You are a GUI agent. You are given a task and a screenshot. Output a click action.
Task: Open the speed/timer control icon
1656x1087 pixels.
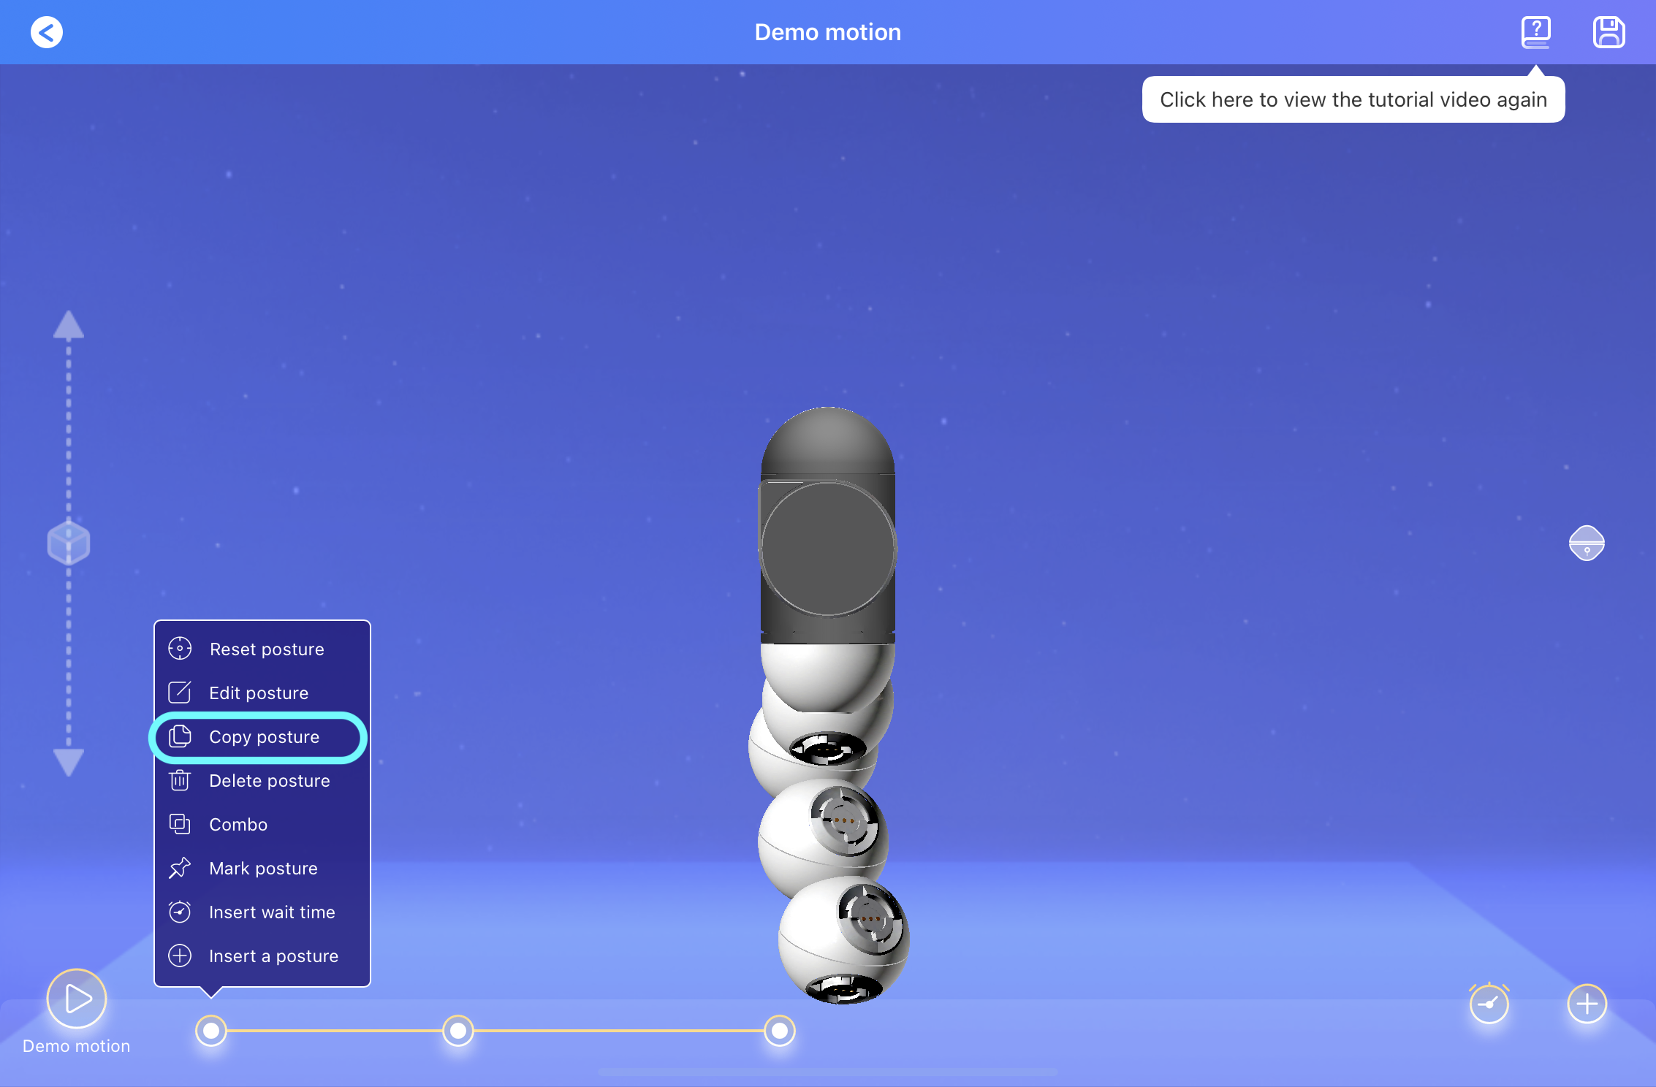click(x=1489, y=1004)
